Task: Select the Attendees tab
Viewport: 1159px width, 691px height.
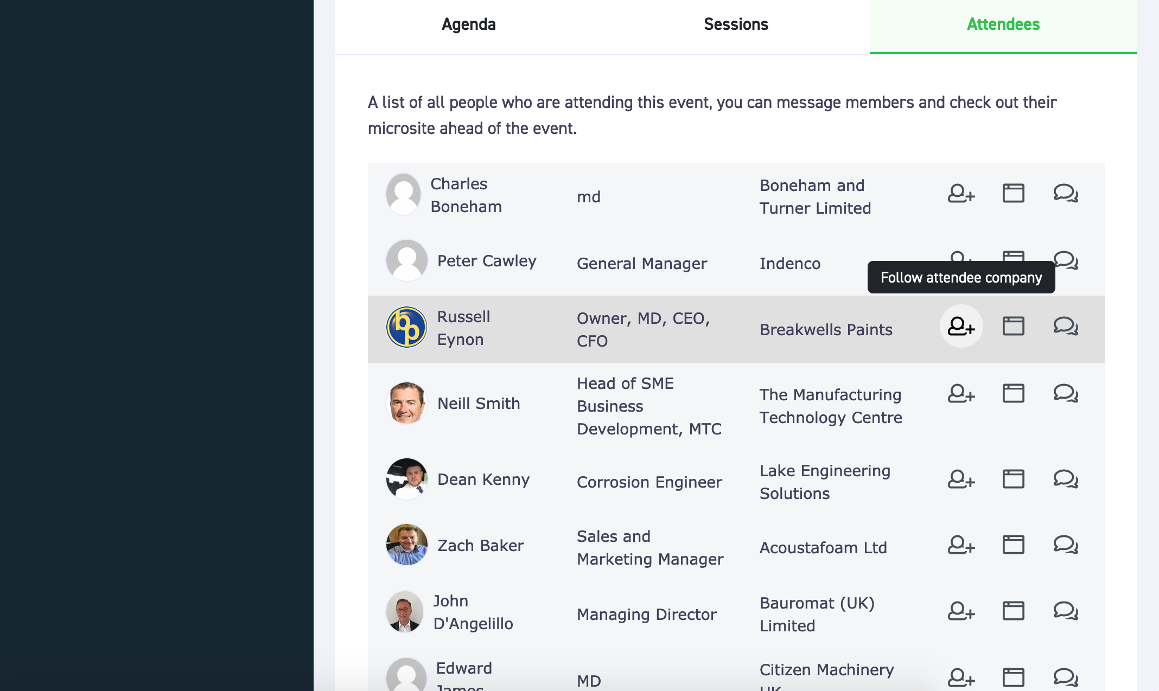Action: (1003, 24)
